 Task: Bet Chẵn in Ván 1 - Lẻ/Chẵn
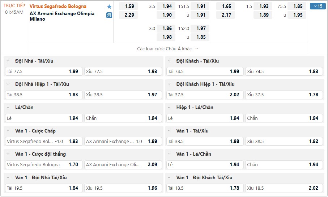284,165
